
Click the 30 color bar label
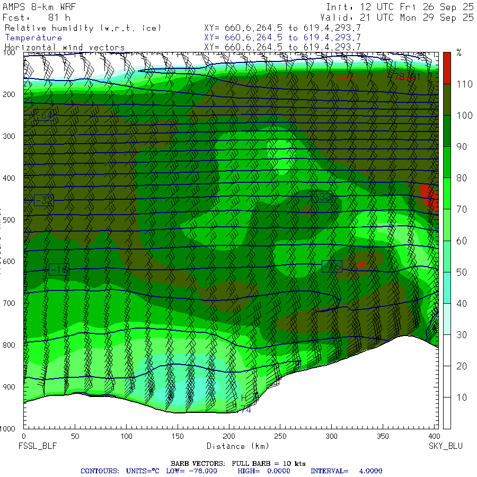click(462, 335)
